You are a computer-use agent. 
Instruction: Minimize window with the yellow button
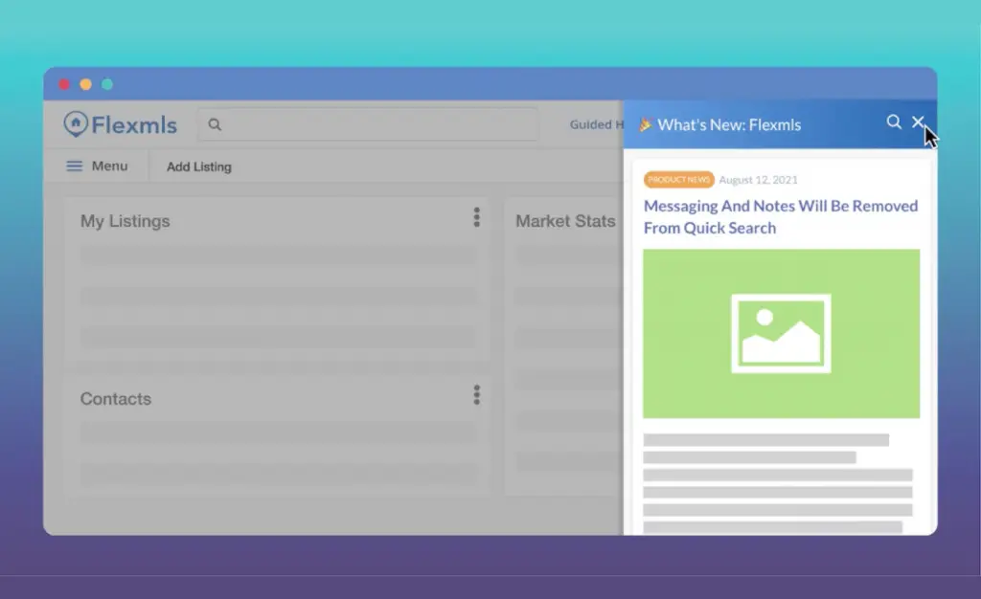tap(85, 84)
